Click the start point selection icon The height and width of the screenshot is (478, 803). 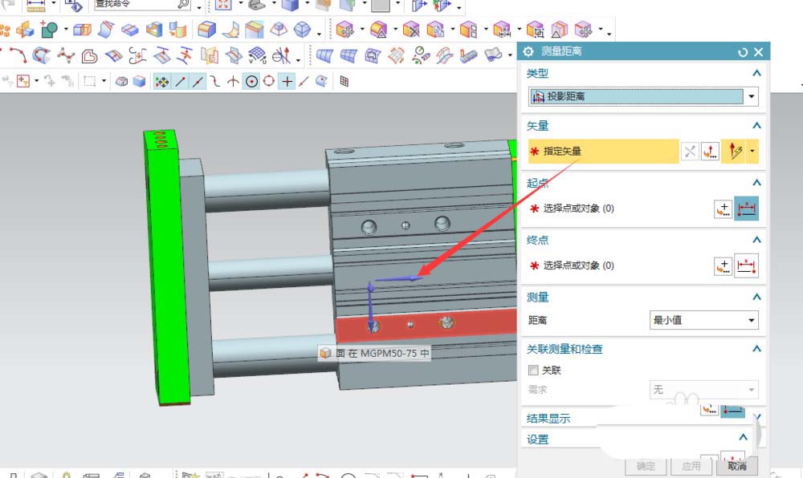[747, 209]
